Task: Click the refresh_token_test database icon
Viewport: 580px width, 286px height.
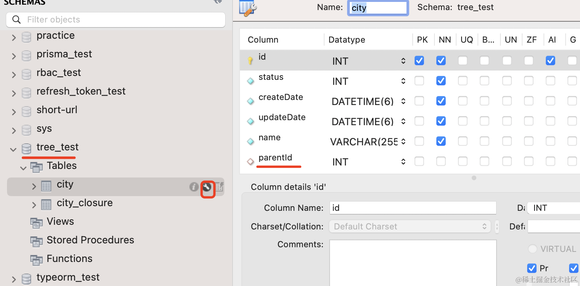Action: 26,93
